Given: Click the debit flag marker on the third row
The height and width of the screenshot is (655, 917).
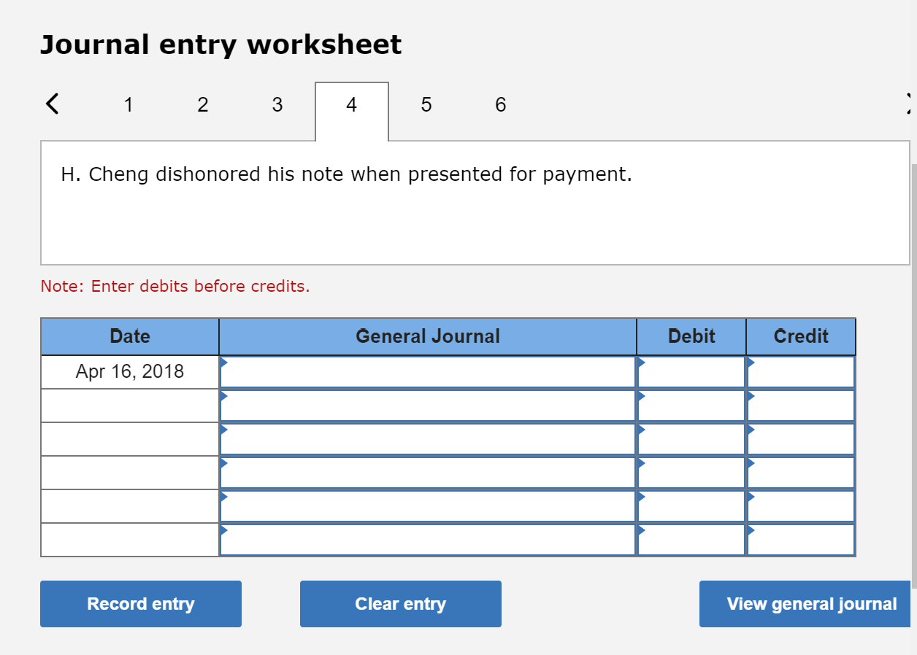Looking at the screenshot, I should tap(642, 428).
